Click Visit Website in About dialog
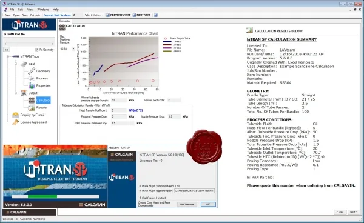 pos(187,204)
